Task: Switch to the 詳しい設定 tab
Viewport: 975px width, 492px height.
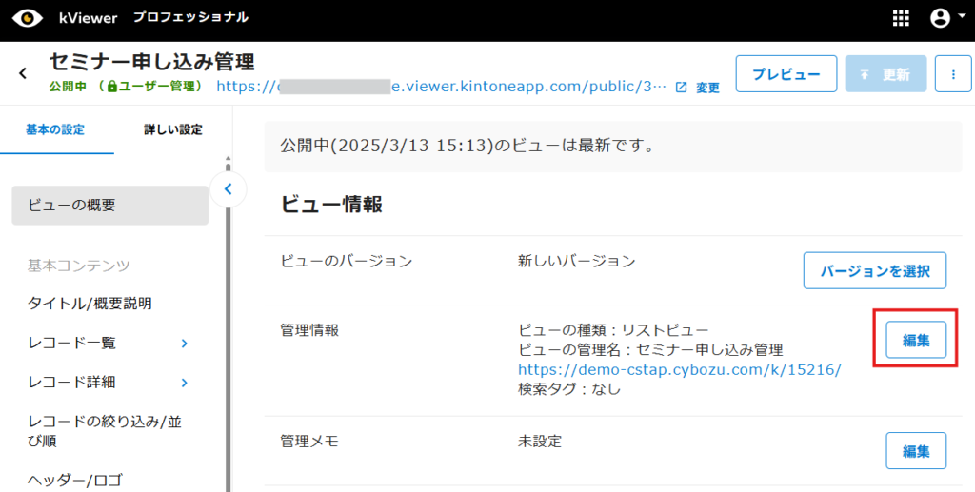Action: tap(172, 129)
